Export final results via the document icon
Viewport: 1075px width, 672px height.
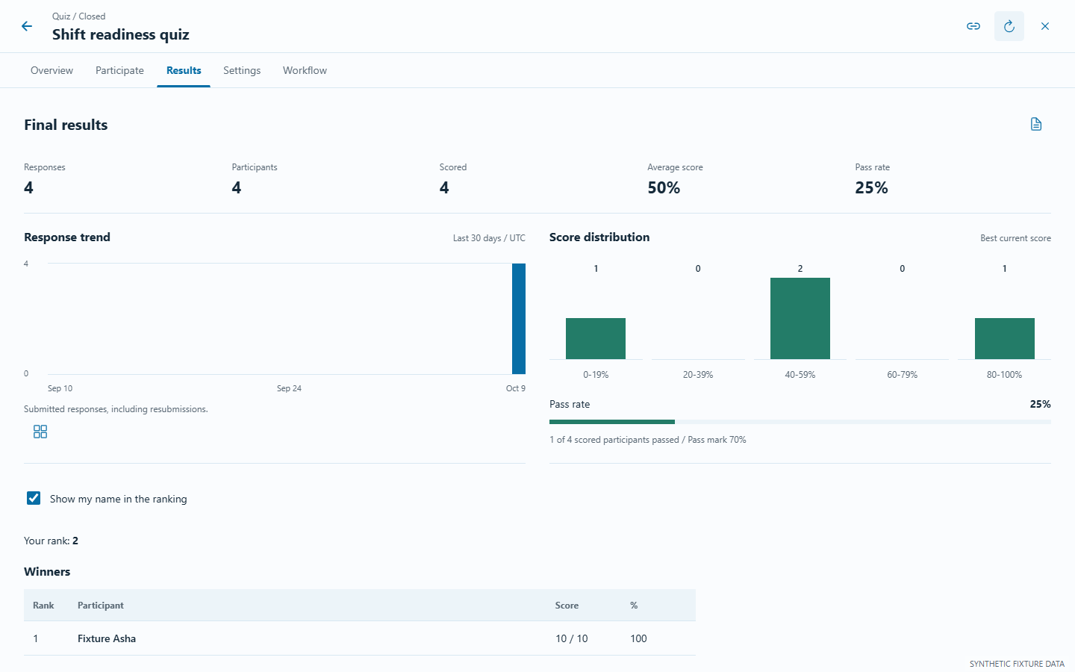pos(1036,124)
